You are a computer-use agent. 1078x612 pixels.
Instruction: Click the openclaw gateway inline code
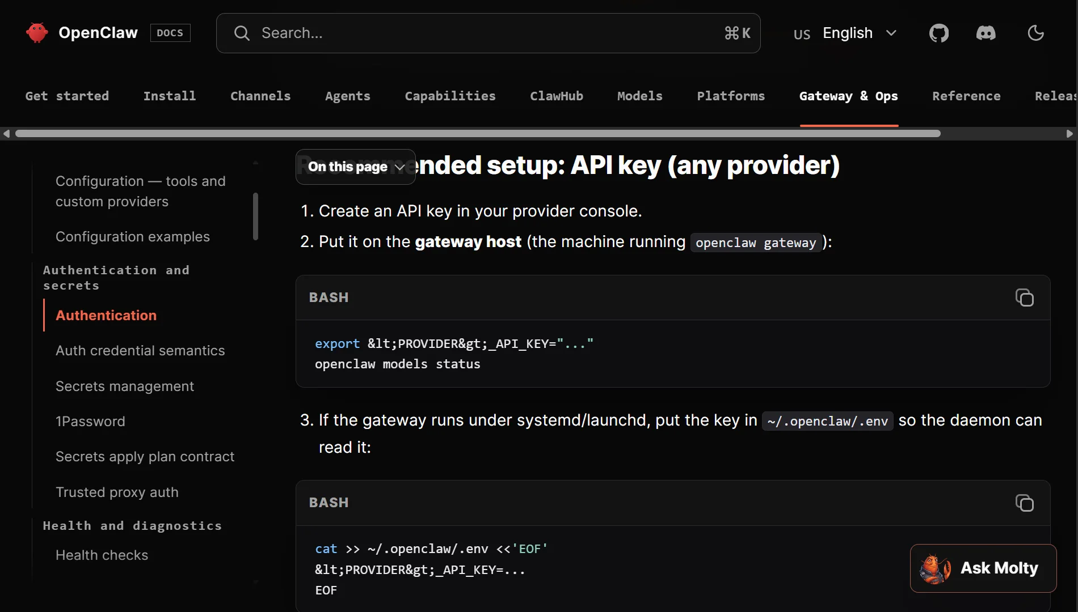coord(756,243)
